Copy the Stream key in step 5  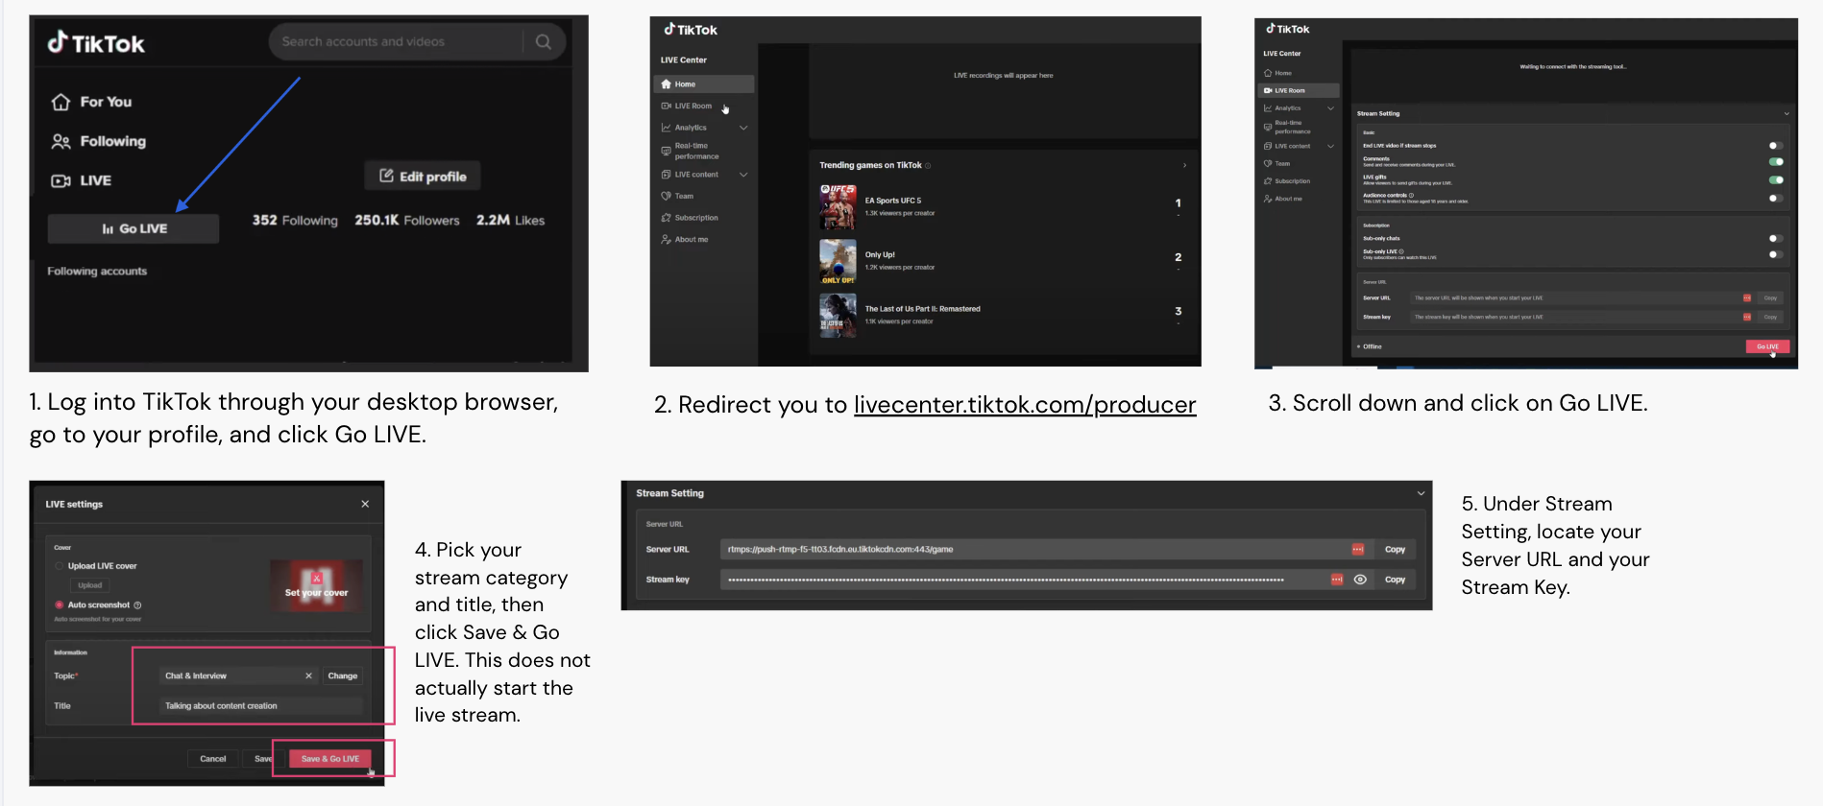[x=1395, y=580]
